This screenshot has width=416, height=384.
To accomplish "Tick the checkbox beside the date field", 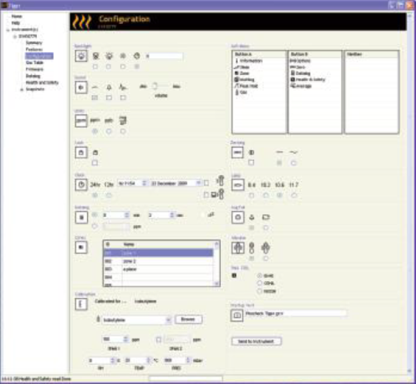I will [x=206, y=183].
